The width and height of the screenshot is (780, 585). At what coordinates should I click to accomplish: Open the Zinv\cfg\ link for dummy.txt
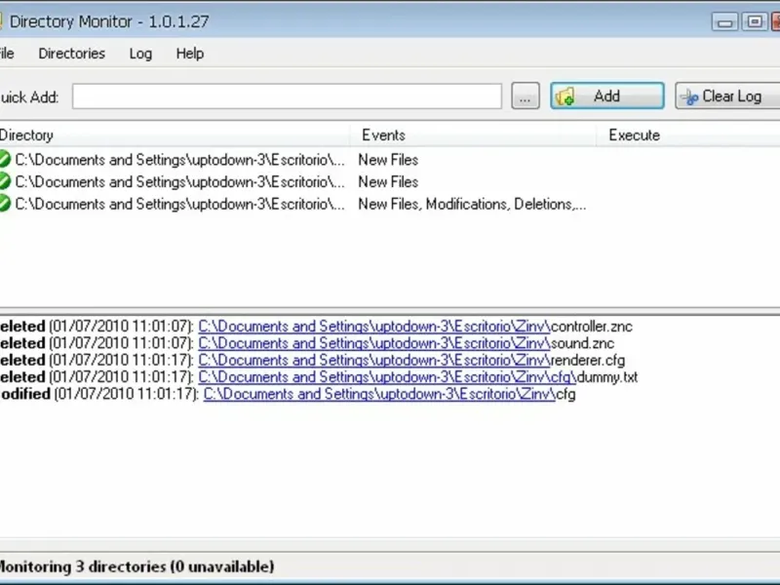tap(387, 377)
